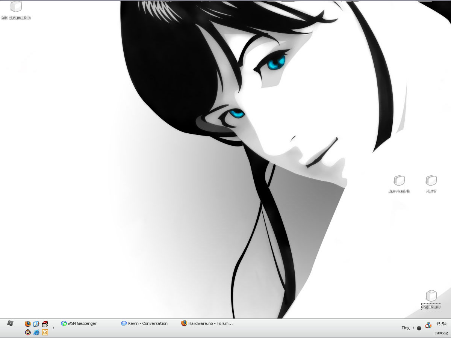Click the red book stack quick launch icon

click(x=45, y=324)
